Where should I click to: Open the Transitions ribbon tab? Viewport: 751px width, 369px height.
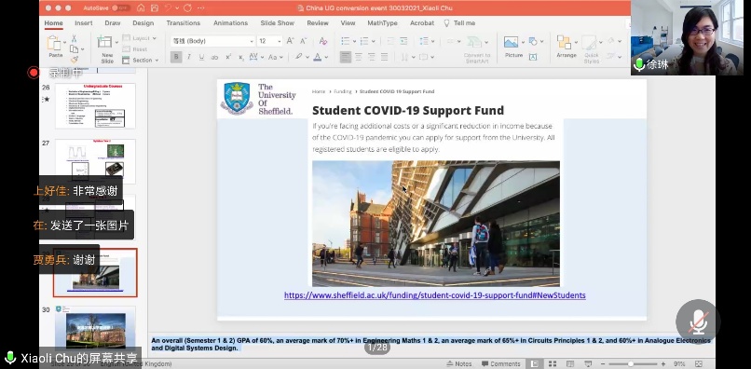click(x=184, y=23)
